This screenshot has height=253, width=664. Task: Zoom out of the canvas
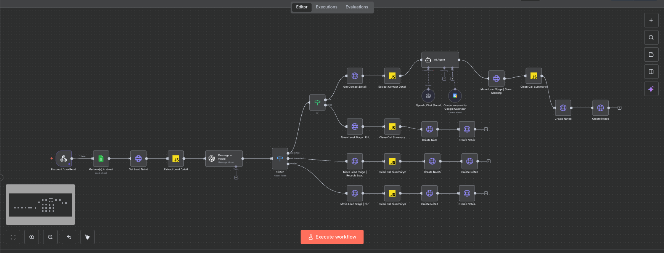50,237
